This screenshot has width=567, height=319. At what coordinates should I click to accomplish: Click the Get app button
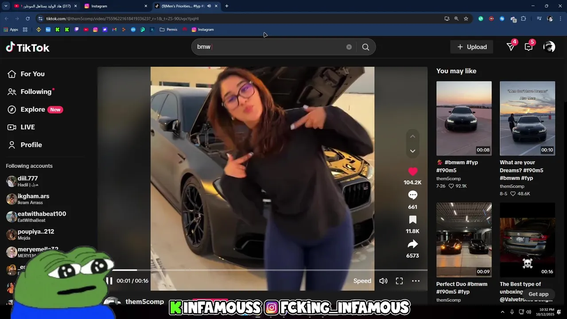(538, 294)
